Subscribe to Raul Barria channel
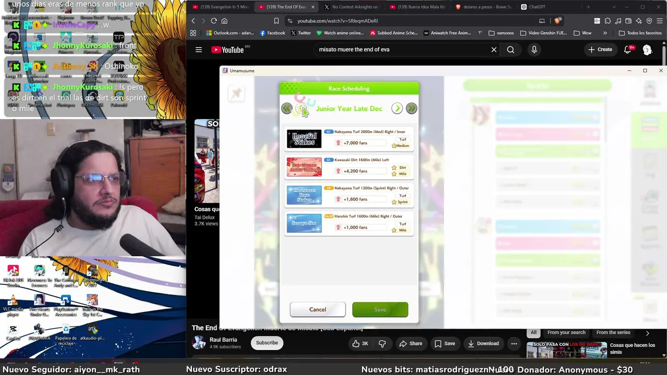 tap(267, 343)
